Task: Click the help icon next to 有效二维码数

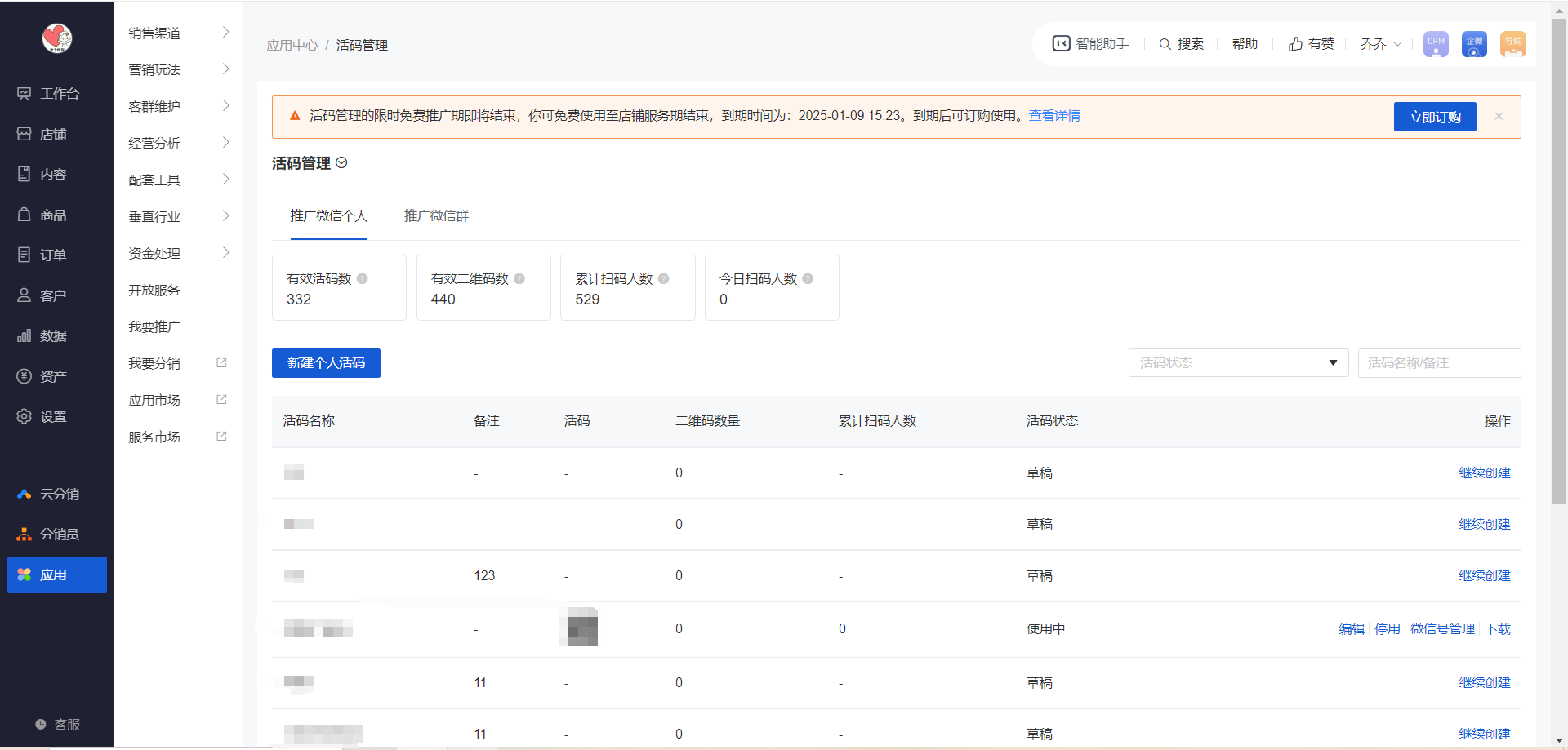Action: click(519, 279)
